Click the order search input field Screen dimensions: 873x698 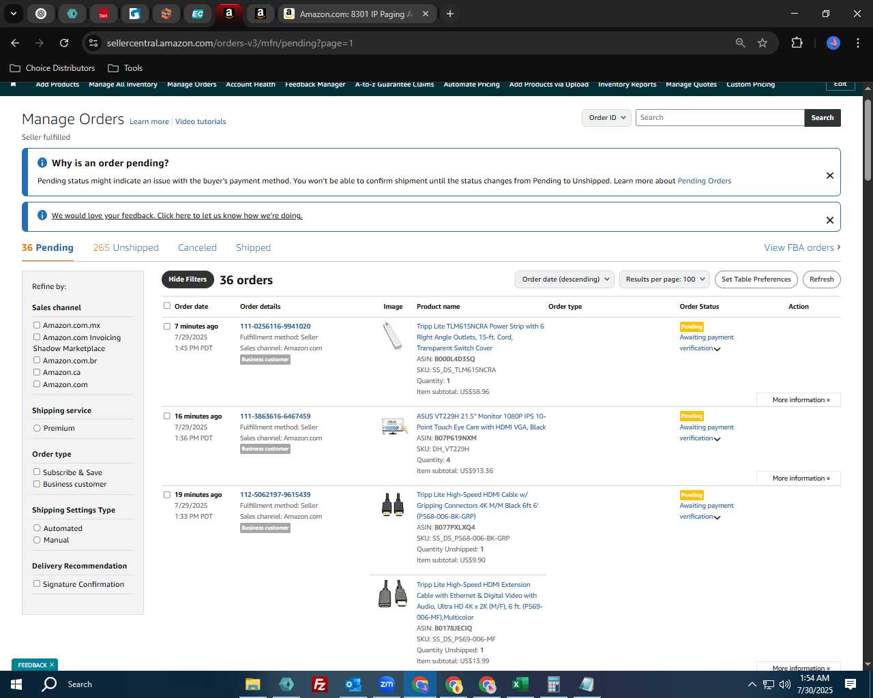point(720,117)
